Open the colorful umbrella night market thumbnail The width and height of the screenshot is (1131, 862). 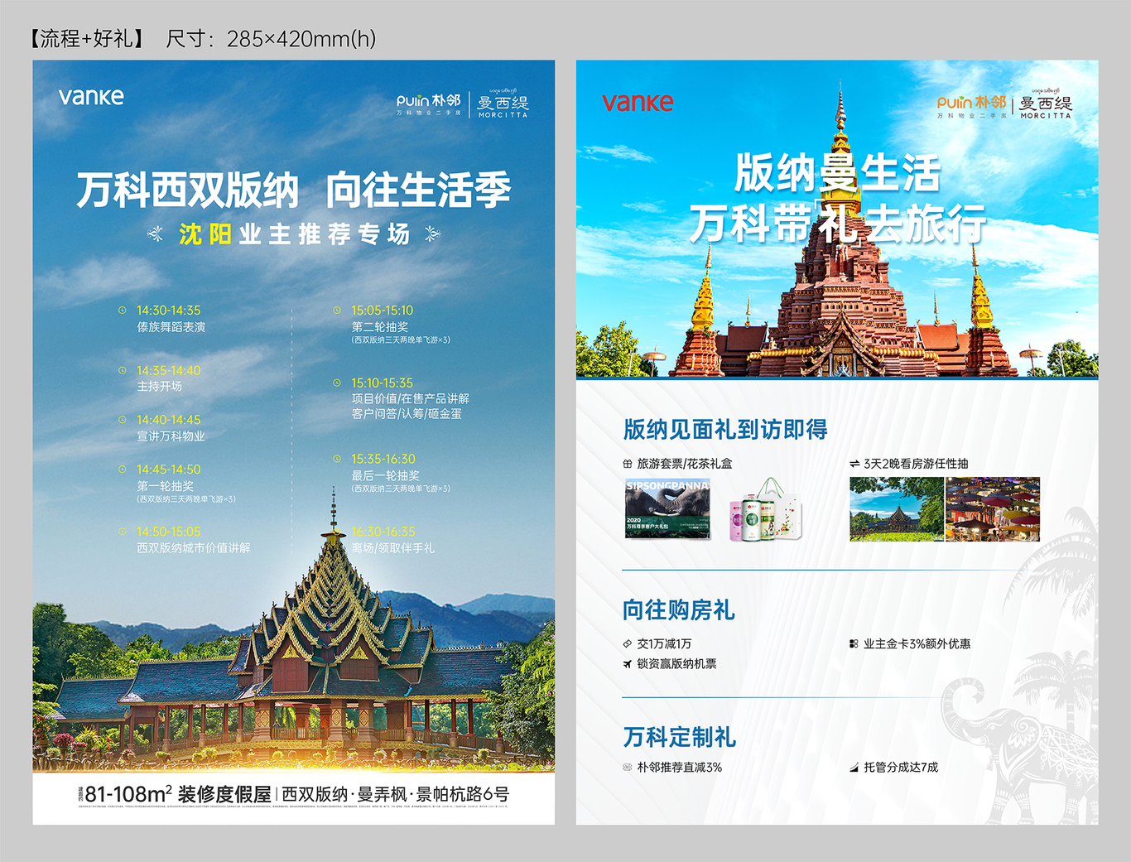click(x=993, y=509)
